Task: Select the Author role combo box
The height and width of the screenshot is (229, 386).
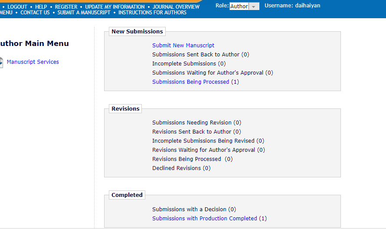Action: coord(244,7)
